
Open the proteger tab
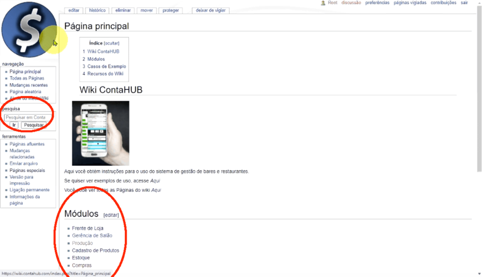pyautogui.click(x=171, y=10)
